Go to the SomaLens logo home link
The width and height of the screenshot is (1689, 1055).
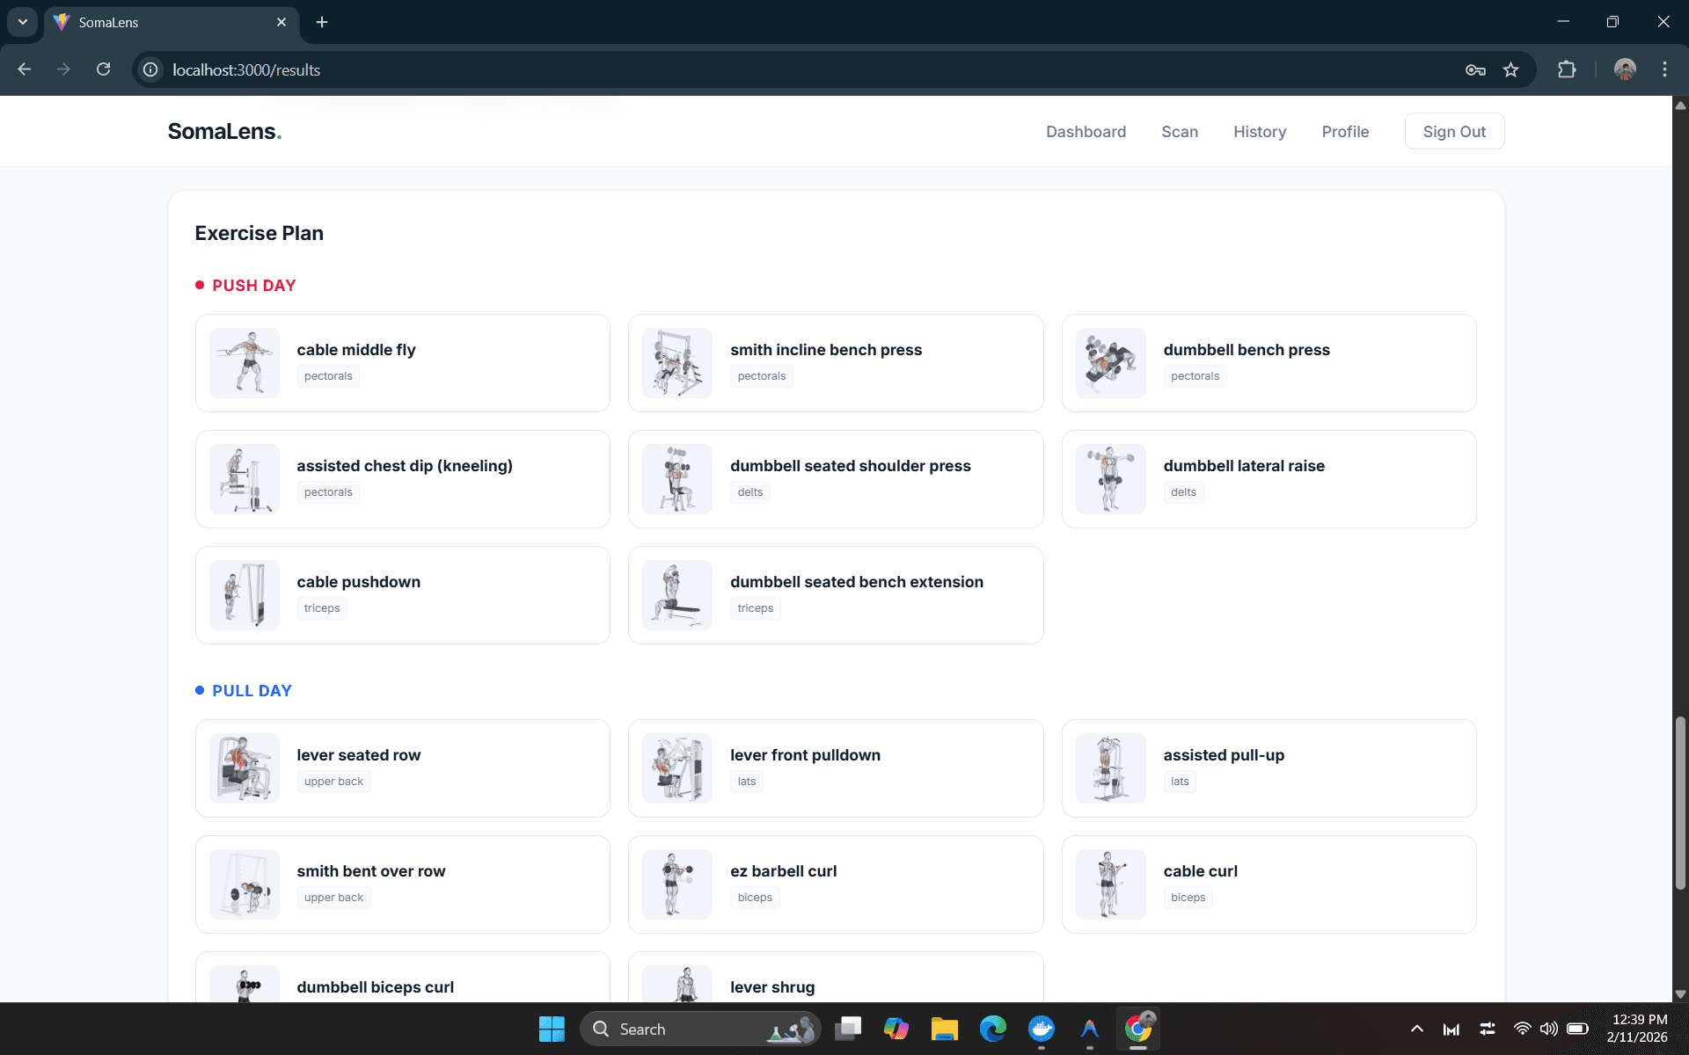coord(224,131)
